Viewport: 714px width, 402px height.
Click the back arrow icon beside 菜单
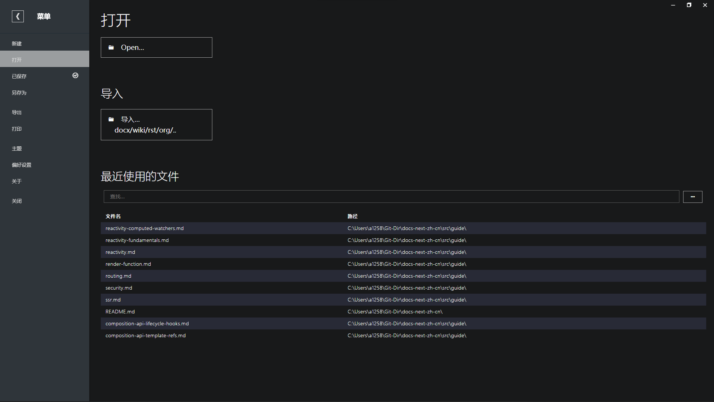pyautogui.click(x=17, y=16)
